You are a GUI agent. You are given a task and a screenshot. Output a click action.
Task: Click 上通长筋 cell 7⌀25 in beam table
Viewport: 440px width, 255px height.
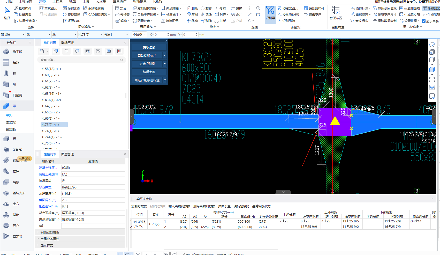[x=289, y=221]
